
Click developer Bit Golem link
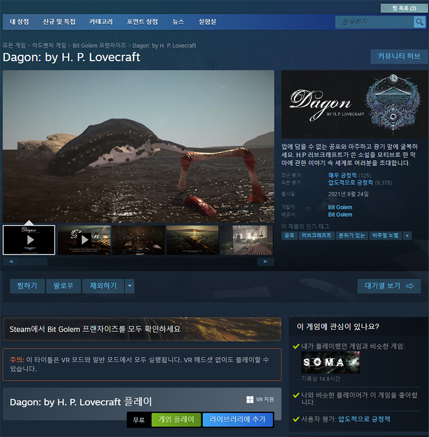(x=340, y=207)
